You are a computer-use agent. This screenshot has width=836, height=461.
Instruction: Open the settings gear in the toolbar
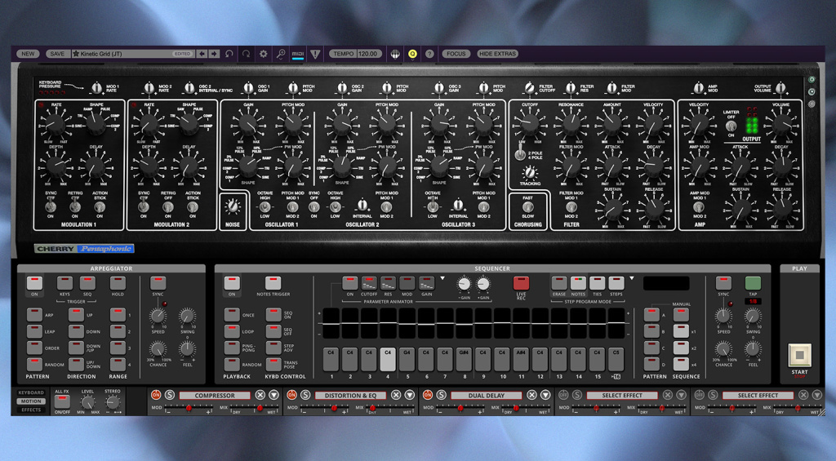[264, 54]
